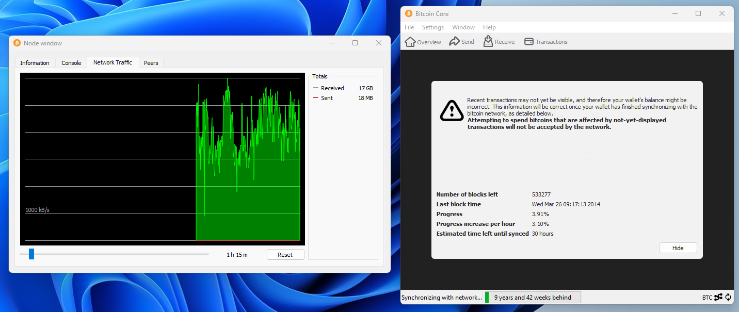Viewport: 739px width, 312px height.
Task: Minimize the Bitcoin Core window
Action: [x=674, y=14]
